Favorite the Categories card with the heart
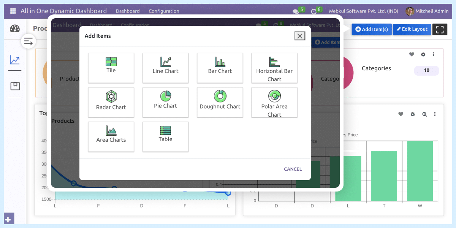456x228 pixels. (412, 54)
